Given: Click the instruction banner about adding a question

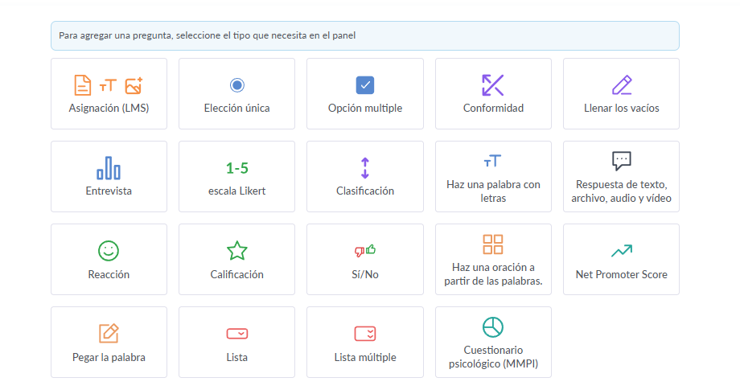Looking at the screenshot, I should tap(364, 35).
